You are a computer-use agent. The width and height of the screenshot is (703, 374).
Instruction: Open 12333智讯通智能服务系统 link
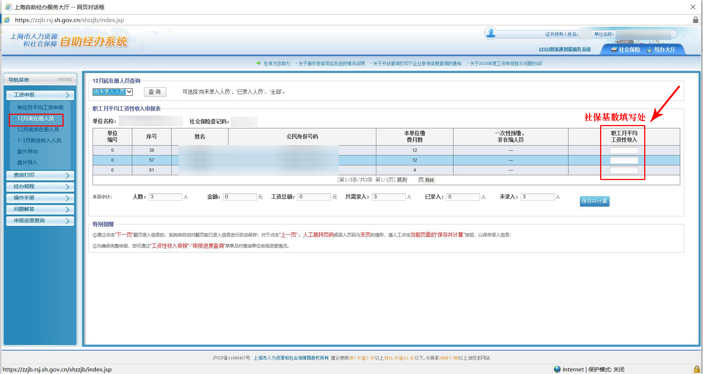pos(564,49)
